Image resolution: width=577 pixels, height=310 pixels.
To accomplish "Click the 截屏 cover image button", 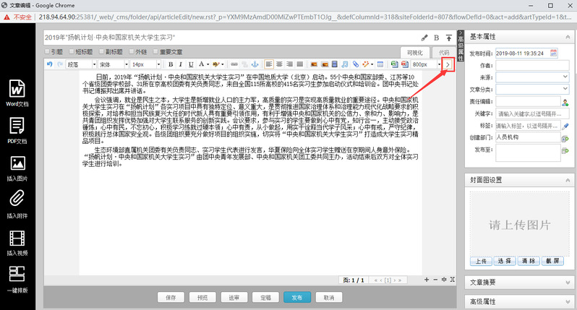I will tap(552, 261).
